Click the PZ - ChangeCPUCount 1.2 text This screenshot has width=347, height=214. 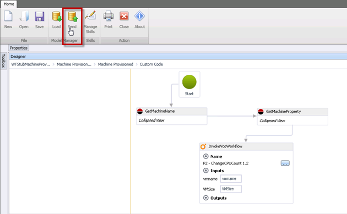tap(226, 163)
